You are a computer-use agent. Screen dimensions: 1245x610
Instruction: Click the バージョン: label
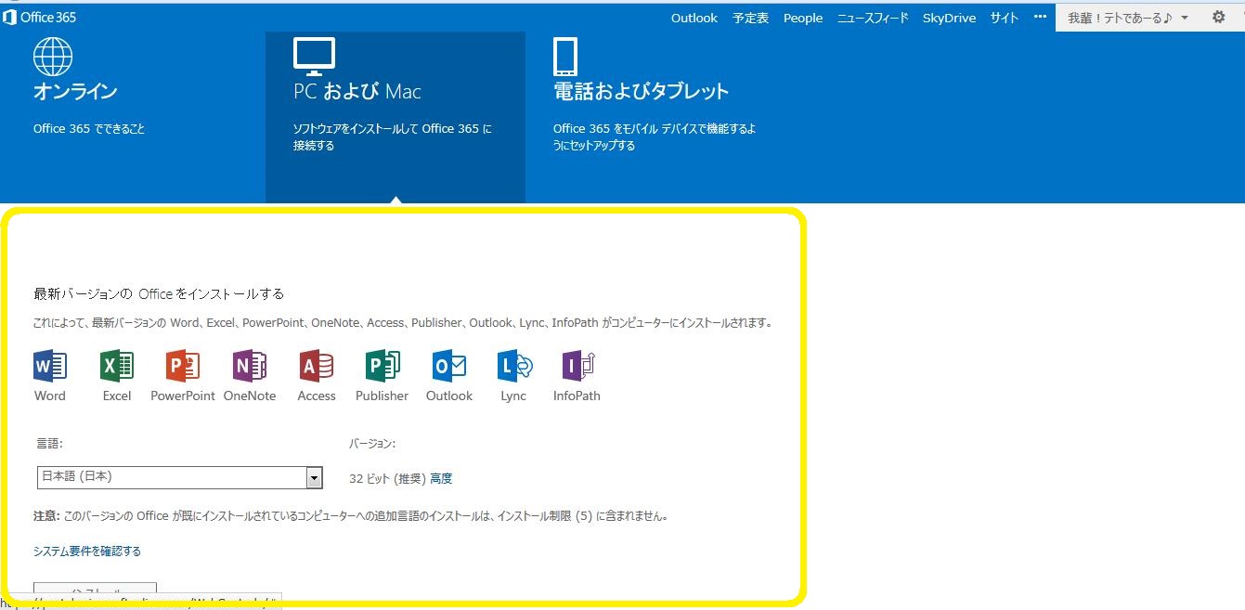click(x=372, y=444)
